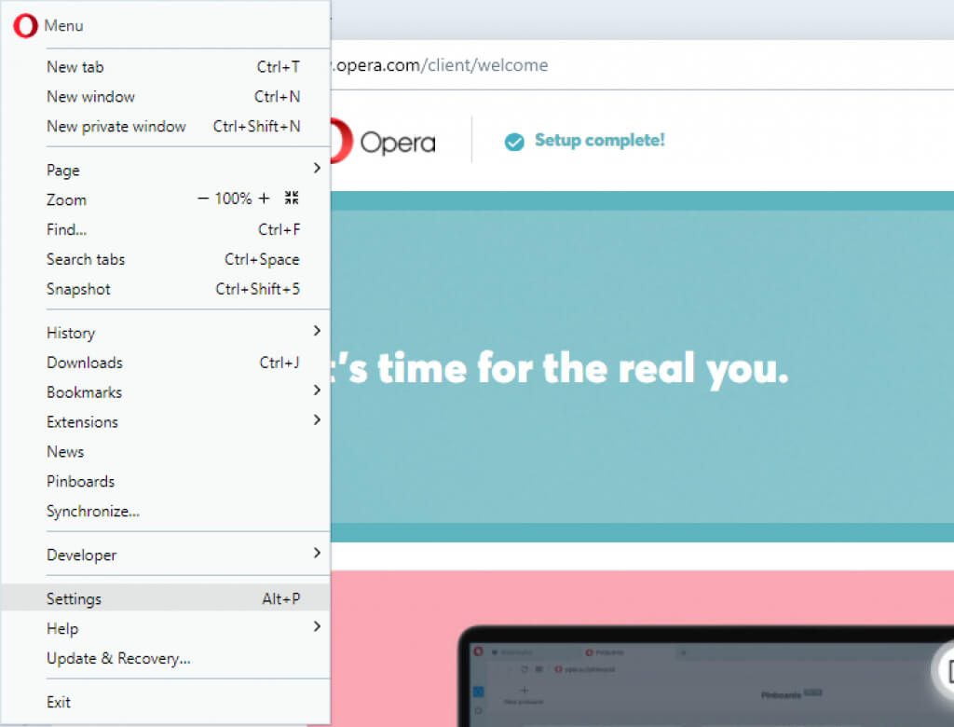This screenshot has height=727, width=954.
Task: Choose Exit to quit Opera
Action: click(166, 702)
